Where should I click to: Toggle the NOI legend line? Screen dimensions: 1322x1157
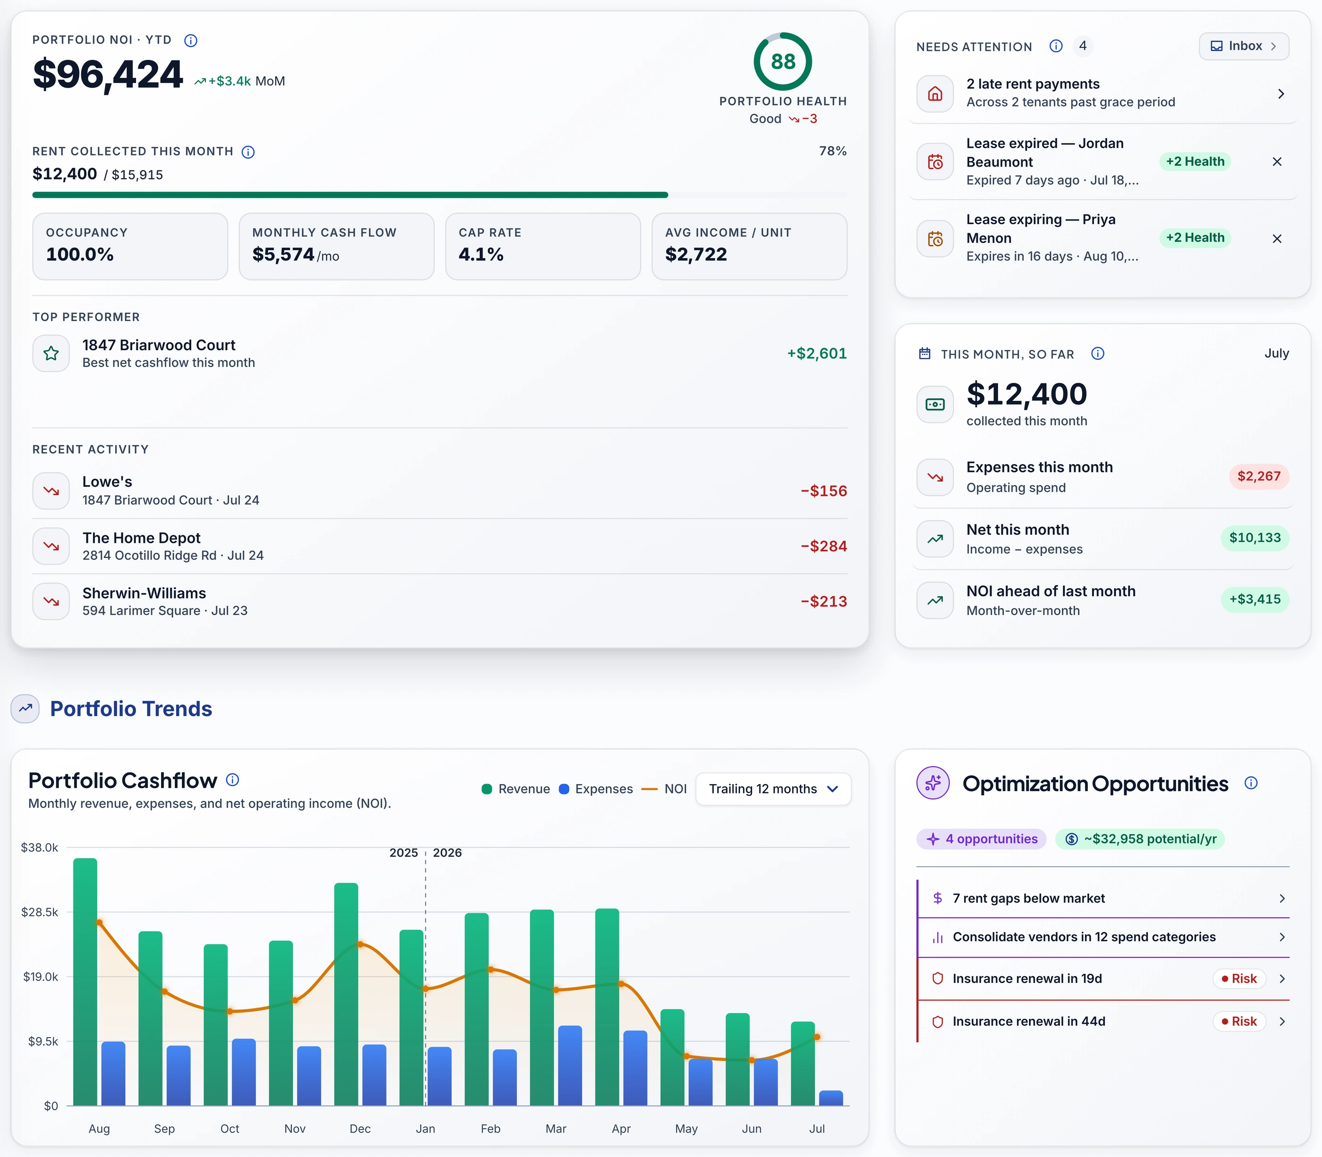point(664,789)
